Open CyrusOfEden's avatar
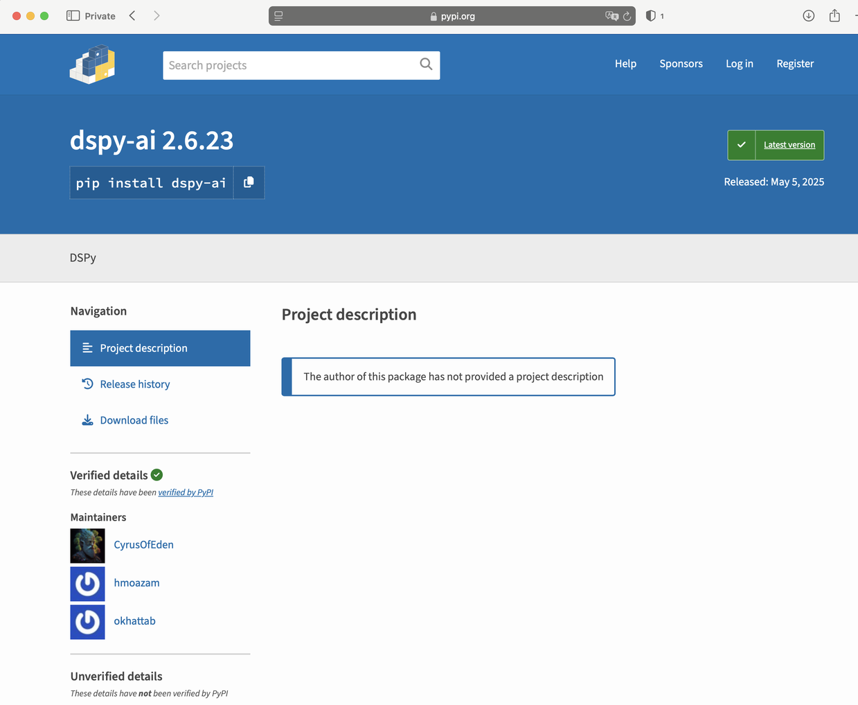858x705 pixels. 87,546
